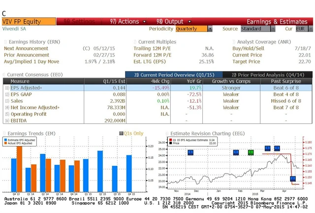Click the green event marker on revision chart
Screen dimensions: 315x213
(251, 152)
